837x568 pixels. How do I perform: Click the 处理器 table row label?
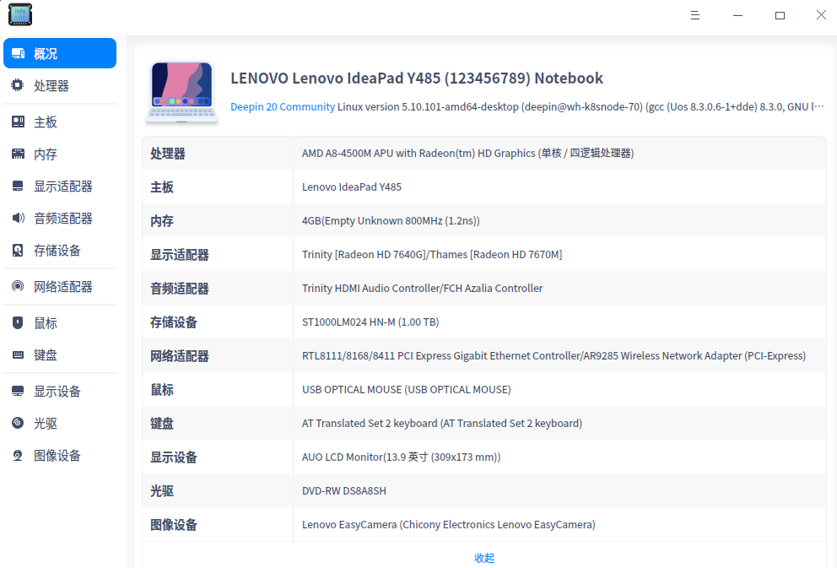click(x=168, y=154)
